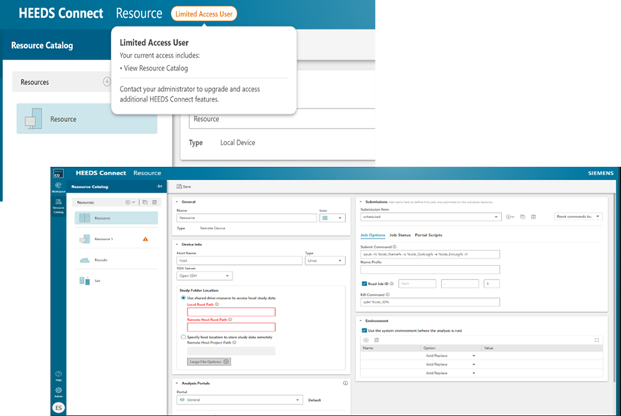Click the Name field in the General section

point(246,218)
